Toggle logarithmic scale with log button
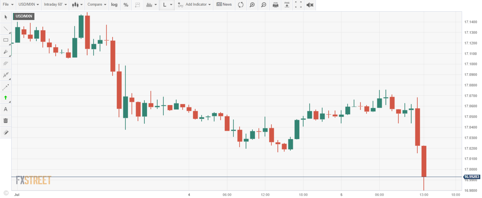 pos(114,5)
